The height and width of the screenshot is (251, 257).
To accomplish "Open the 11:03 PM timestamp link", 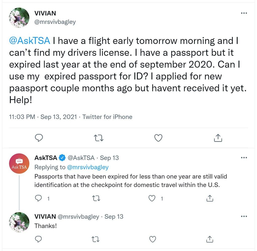I will [22, 117].
